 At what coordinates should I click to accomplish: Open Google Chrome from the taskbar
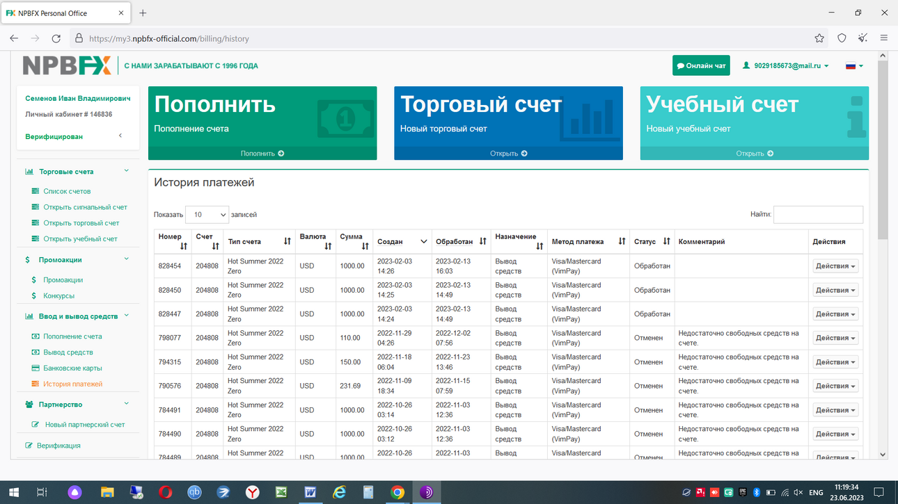pyautogui.click(x=397, y=492)
